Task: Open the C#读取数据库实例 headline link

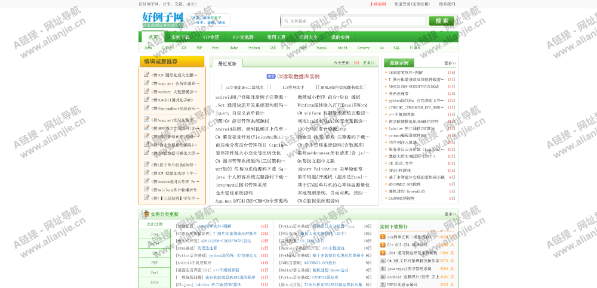Action: pyautogui.click(x=298, y=76)
